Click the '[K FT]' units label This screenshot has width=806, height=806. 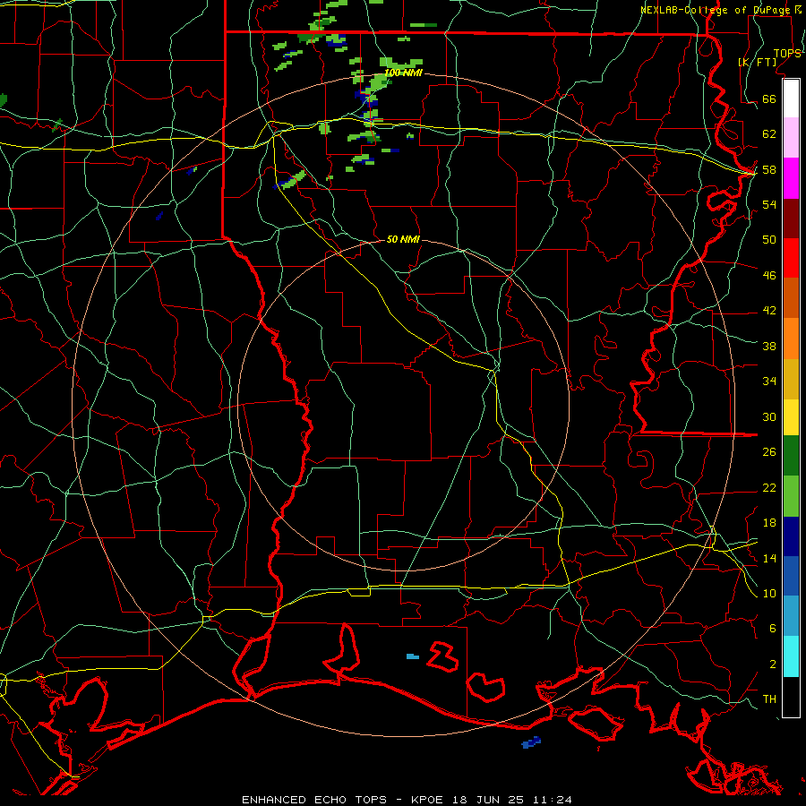pyautogui.click(x=757, y=62)
